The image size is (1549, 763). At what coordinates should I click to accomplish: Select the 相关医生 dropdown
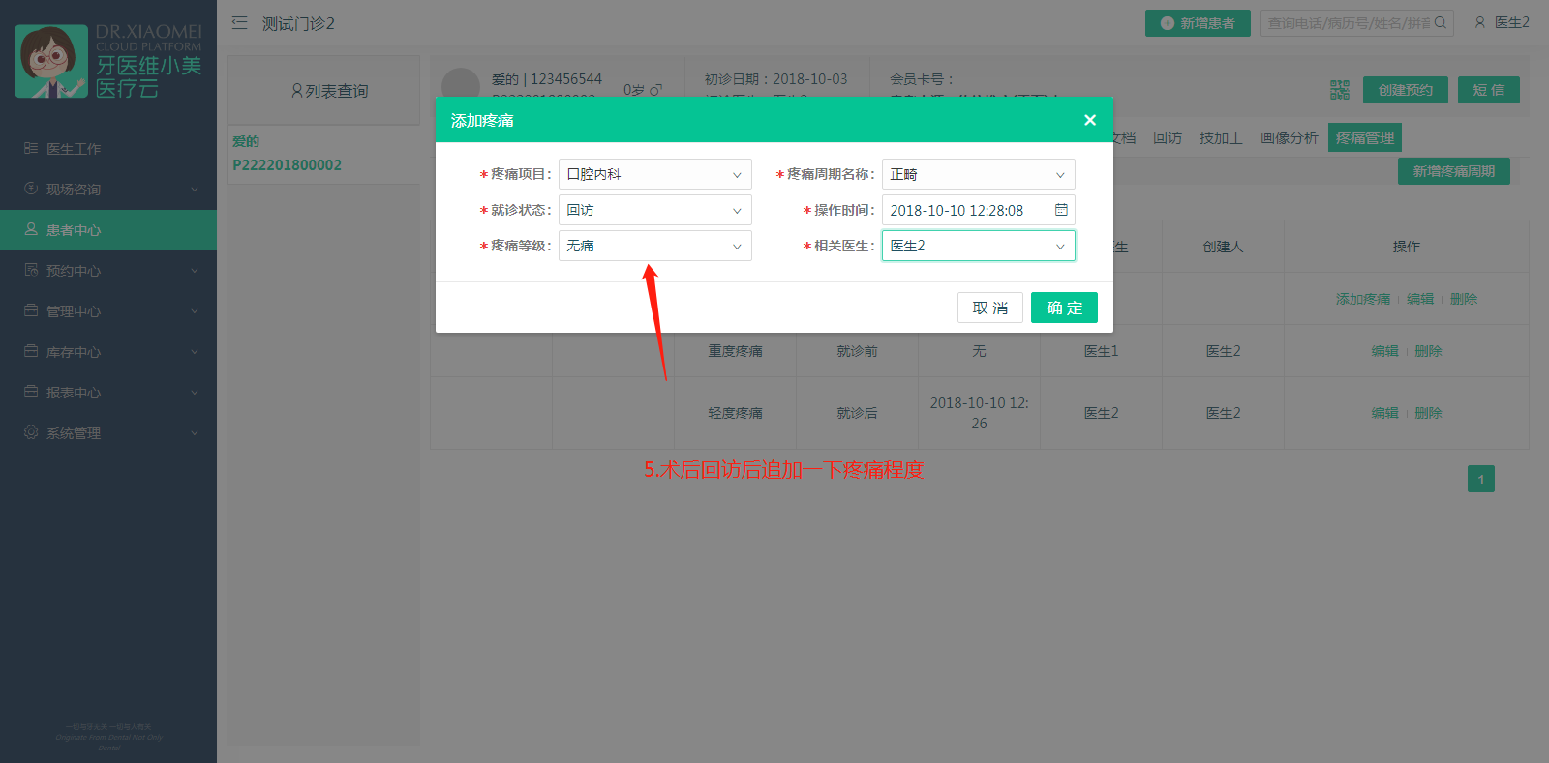(x=978, y=246)
